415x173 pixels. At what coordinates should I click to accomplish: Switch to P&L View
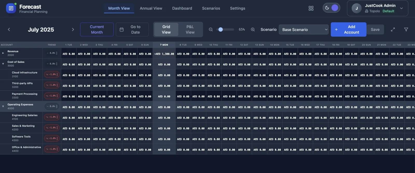tap(190, 29)
